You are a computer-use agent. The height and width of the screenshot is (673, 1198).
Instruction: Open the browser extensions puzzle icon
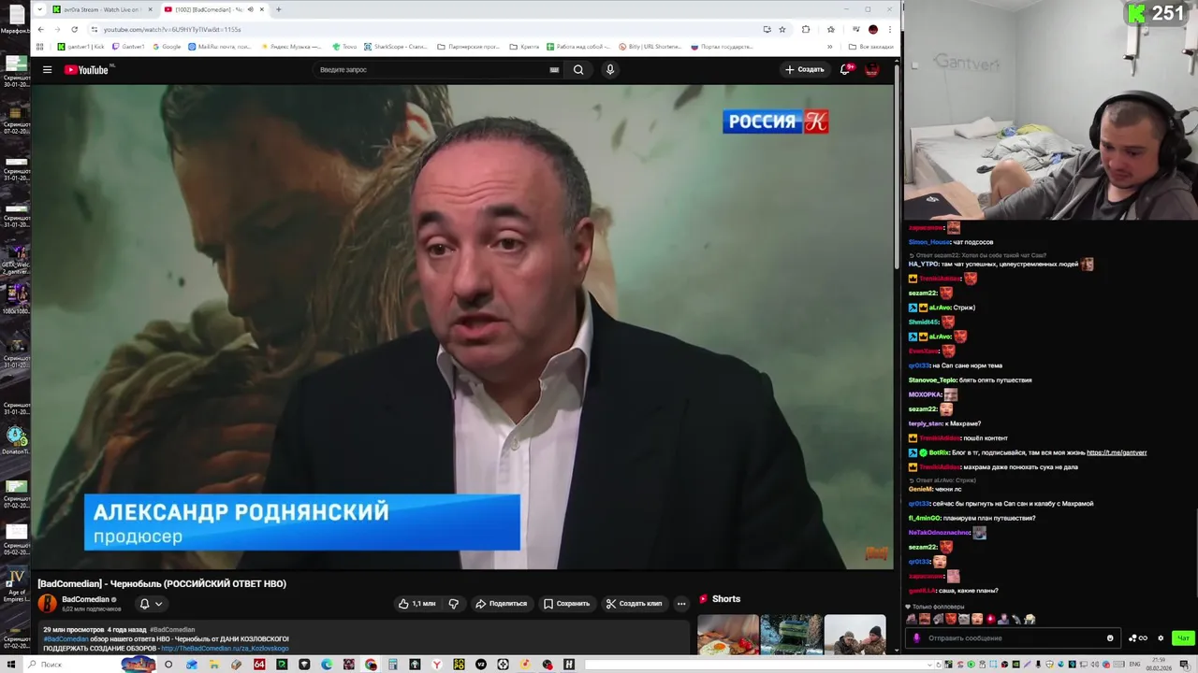tap(806, 29)
